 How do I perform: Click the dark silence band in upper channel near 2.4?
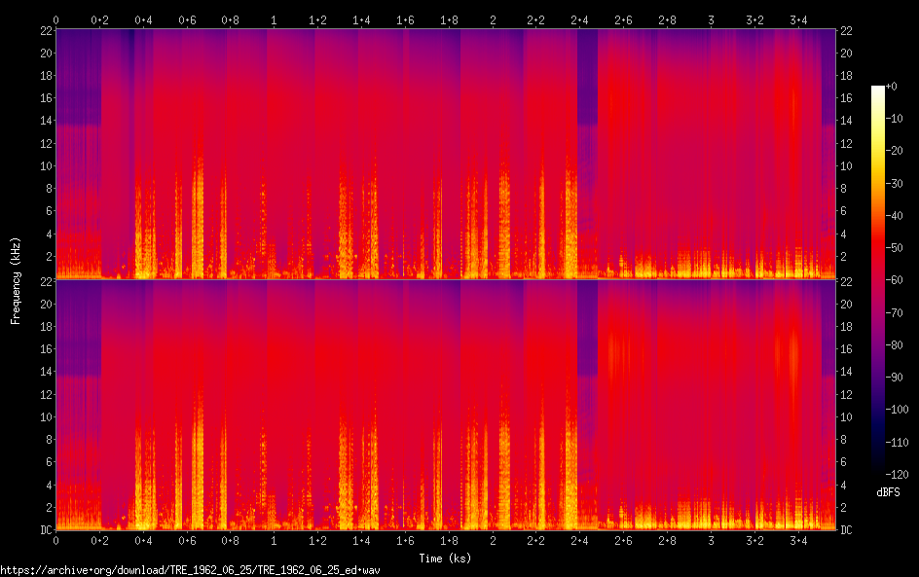(x=587, y=76)
